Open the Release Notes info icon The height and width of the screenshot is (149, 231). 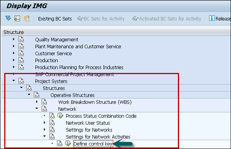212,18
